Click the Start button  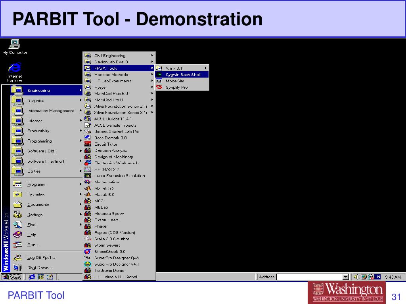(x=11, y=277)
